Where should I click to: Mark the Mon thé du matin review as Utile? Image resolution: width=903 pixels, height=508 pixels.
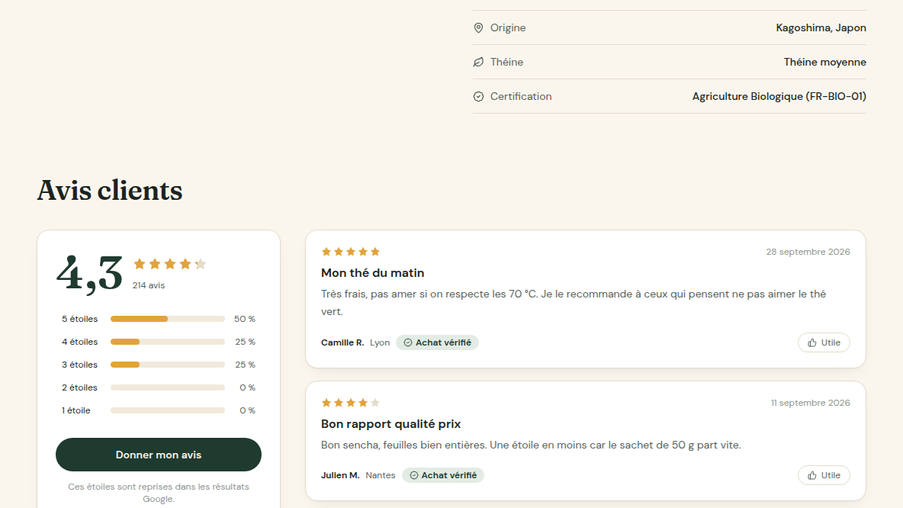(x=824, y=342)
